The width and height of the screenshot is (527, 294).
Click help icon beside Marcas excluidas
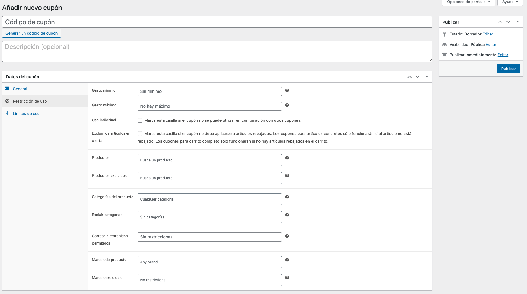pyautogui.click(x=287, y=278)
